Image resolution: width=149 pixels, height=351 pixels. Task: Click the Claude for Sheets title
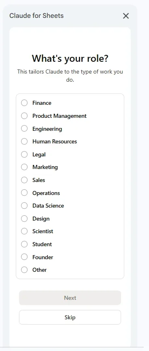click(x=36, y=16)
